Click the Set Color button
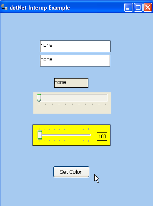 71,172
